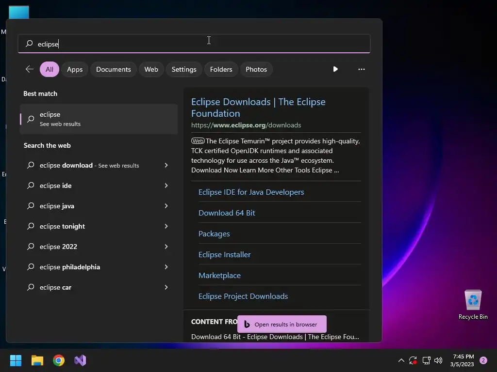Viewport: 497px width, 372px height.
Task: Click inside the eclipse search field
Action: click(x=194, y=44)
